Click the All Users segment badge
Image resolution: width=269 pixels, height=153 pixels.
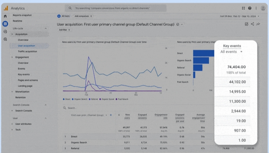pos(64,16)
